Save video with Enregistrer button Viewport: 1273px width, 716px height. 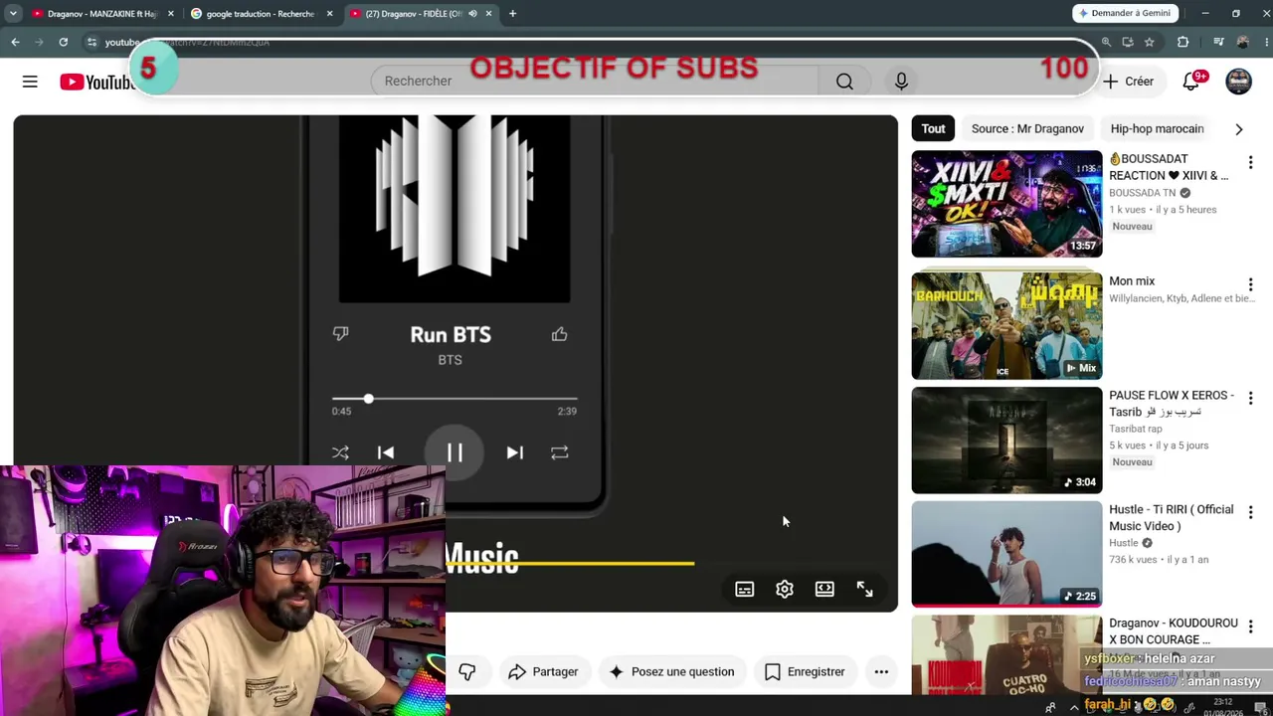[805, 672]
